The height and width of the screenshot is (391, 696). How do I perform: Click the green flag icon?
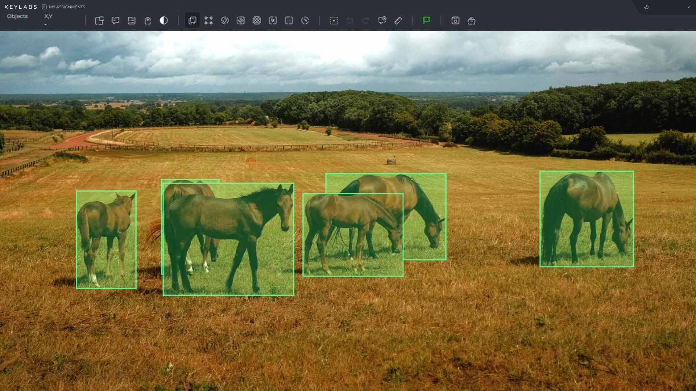[x=427, y=20]
